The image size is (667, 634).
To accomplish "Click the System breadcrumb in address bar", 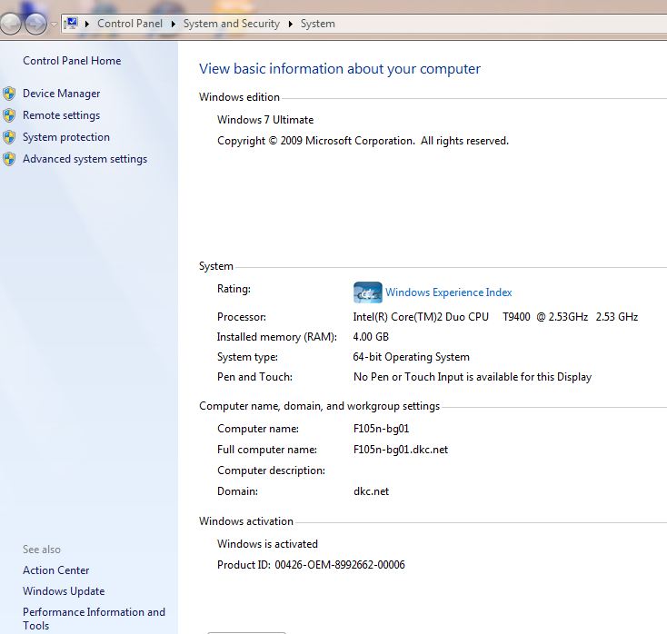I will 317,24.
